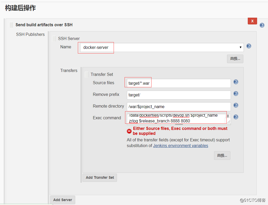Open the Jenkins environment variables link
268x205 pixels.
tap(181, 146)
